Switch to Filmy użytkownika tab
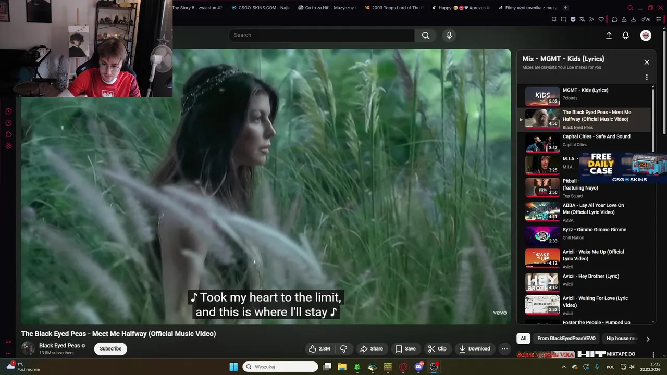Viewport: 667px width, 375px height. pos(527,8)
